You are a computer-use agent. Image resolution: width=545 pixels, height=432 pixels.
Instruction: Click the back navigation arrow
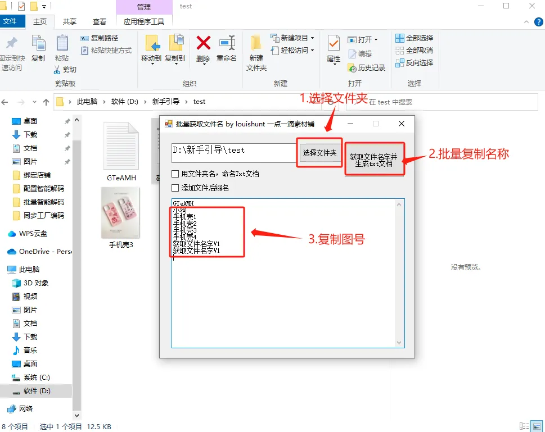point(5,102)
